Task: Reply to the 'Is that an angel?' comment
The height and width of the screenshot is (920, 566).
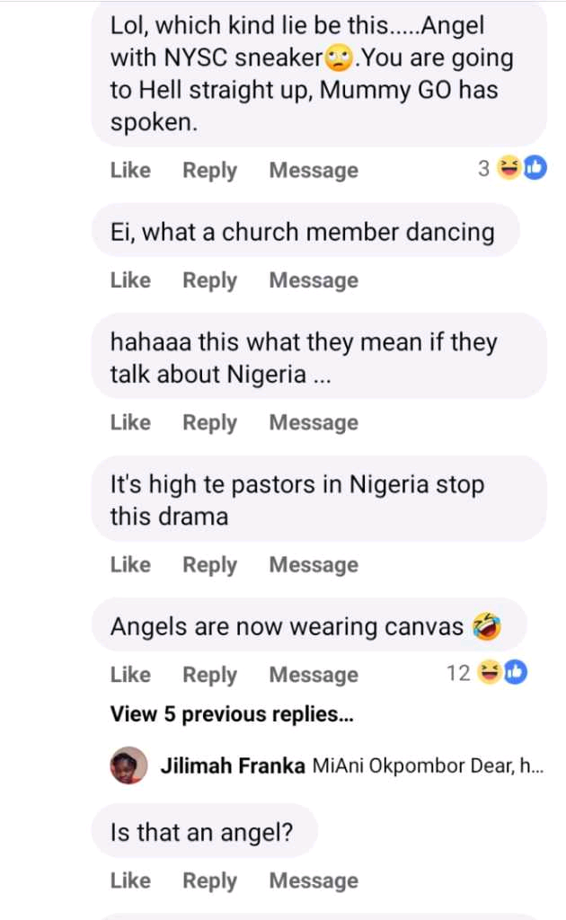Action: coord(209,881)
